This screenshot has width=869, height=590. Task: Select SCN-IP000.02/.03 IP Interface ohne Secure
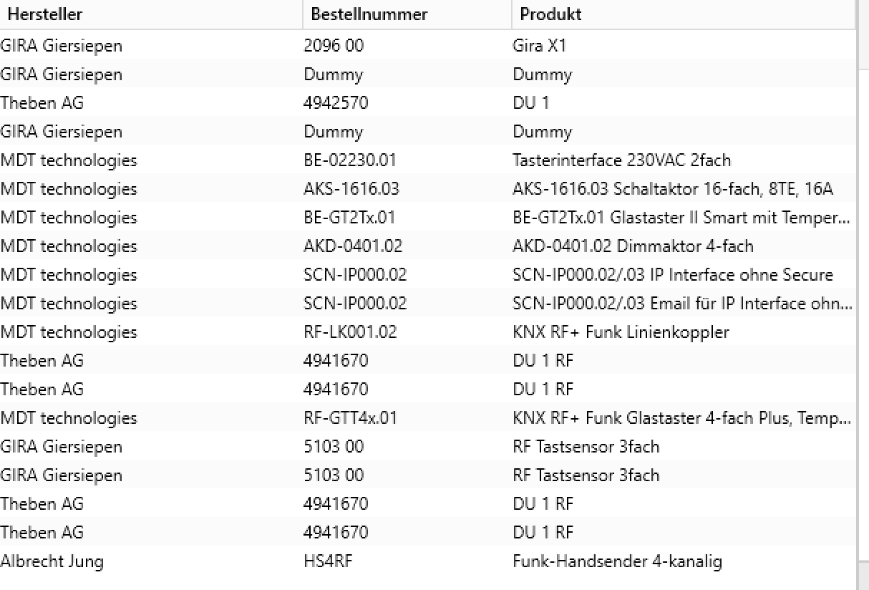[x=673, y=275]
